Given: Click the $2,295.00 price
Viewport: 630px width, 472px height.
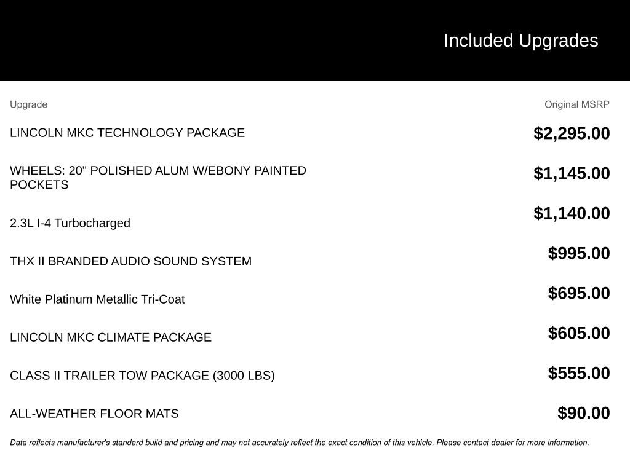Looking at the screenshot, I should coord(572,133).
